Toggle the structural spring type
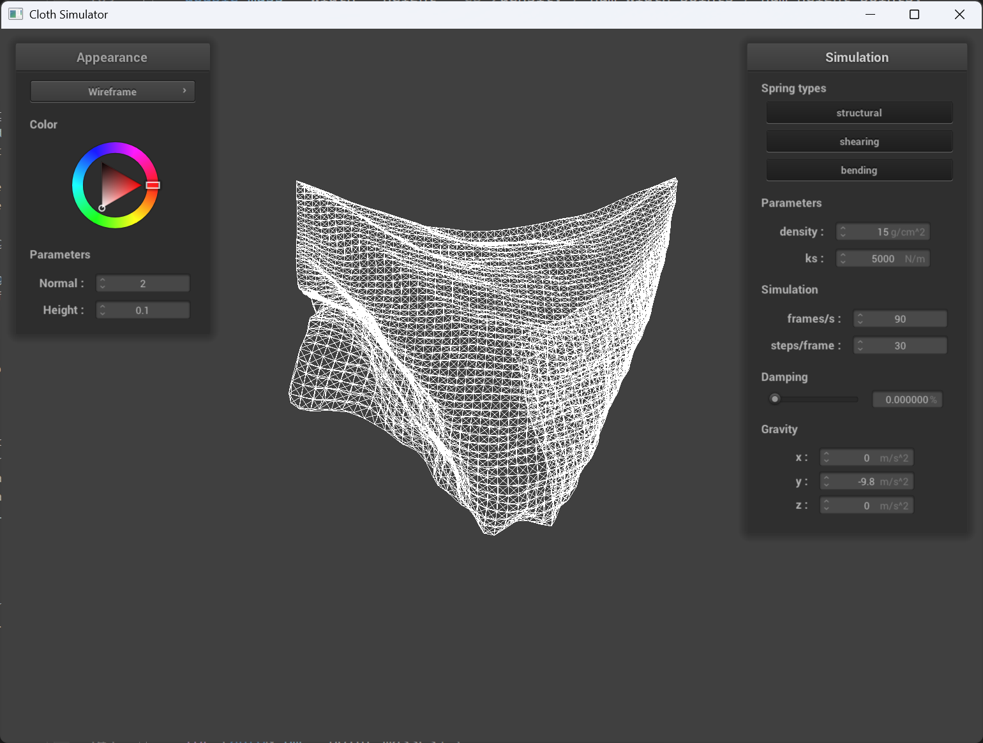 [x=859, y=113]
